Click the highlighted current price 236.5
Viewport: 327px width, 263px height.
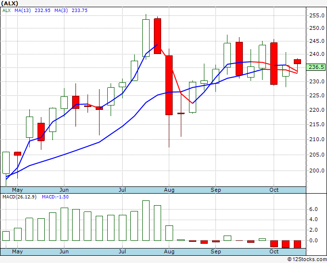pos(317,67)
